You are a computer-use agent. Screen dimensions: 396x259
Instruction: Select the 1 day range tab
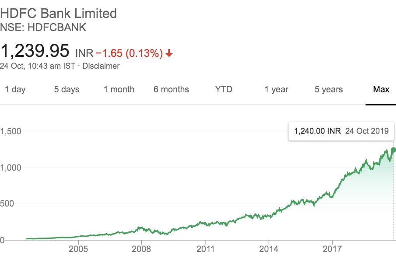point(15,90)
